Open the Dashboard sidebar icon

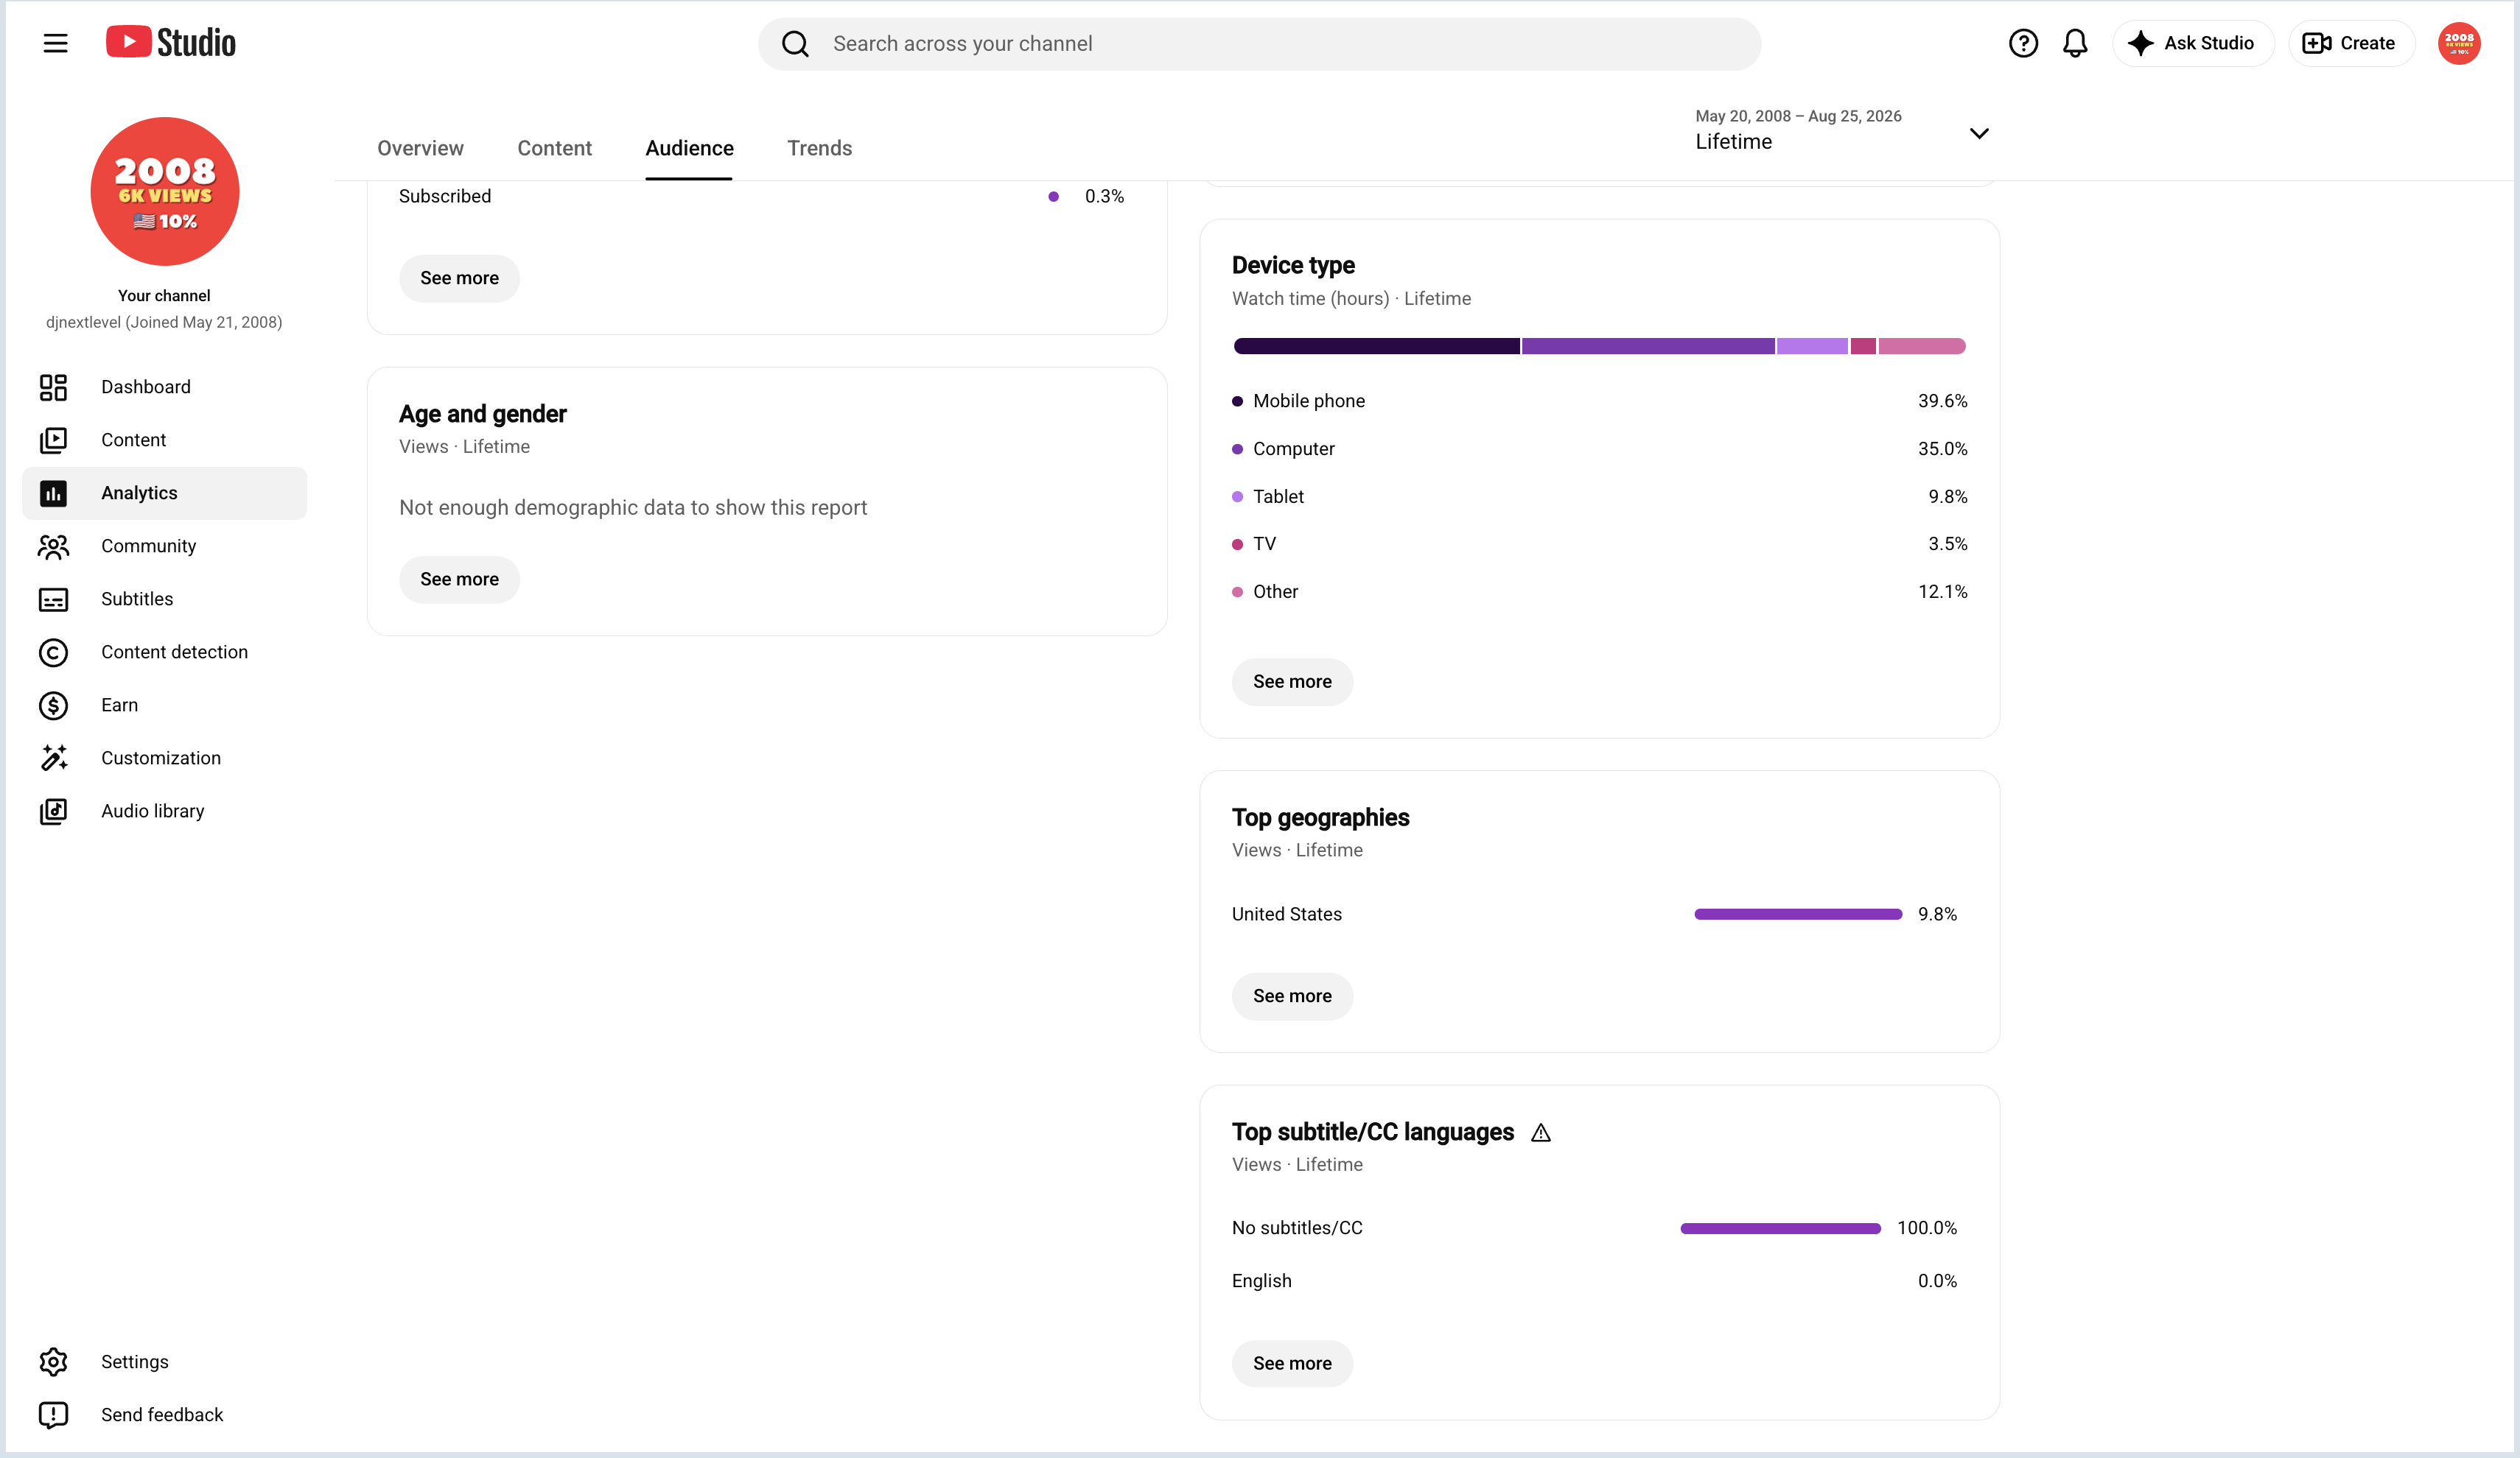click(53, 387)
